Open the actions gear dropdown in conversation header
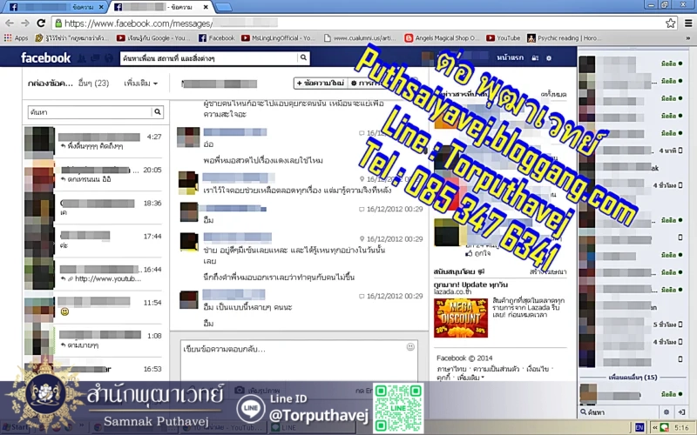Screen dimensions: 697x435 click(367, 84)
